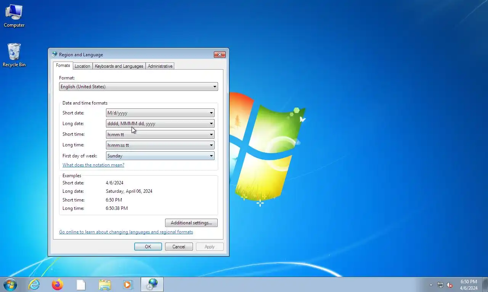Open the Computer desktop icon

14,16
